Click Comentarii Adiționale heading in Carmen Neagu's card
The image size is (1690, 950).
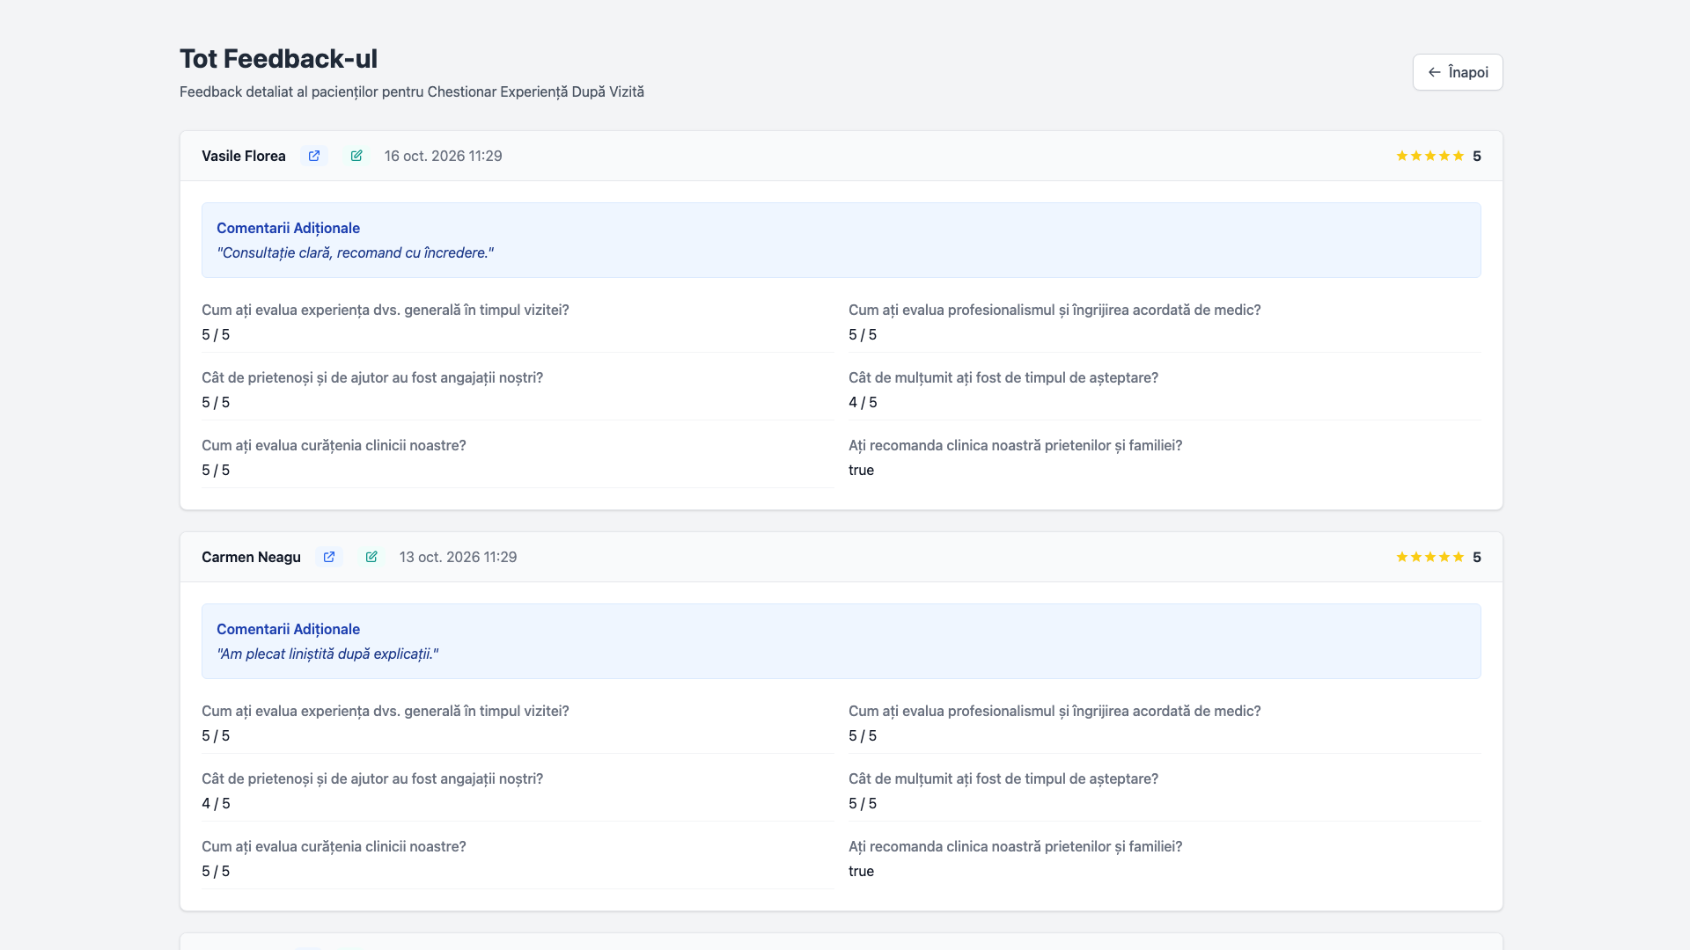pyautogui.click(x=288, y=629)
